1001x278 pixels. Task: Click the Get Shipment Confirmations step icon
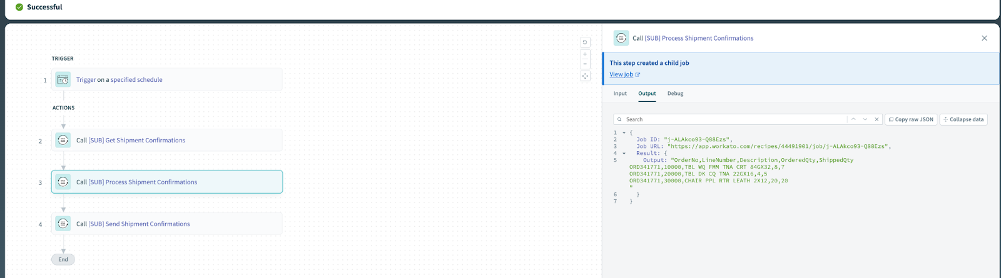pyautogui.click(x=63, y=140)
